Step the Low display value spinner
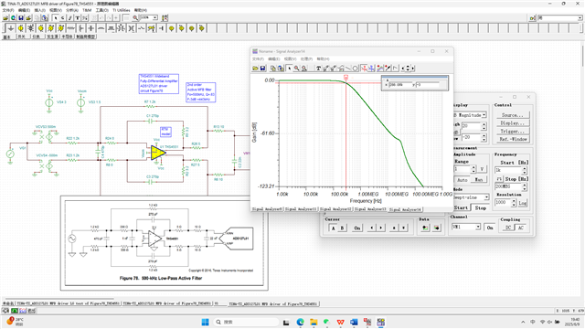The height and width of the screenshot is (329, 585). click(x=484, y=138)
